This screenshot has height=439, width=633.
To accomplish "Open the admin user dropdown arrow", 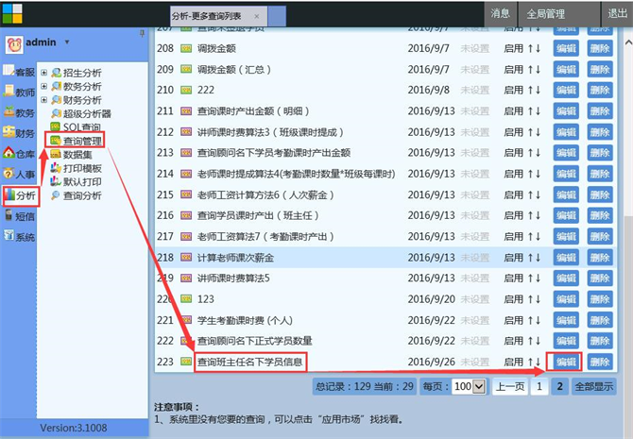I will click(67, 42).
